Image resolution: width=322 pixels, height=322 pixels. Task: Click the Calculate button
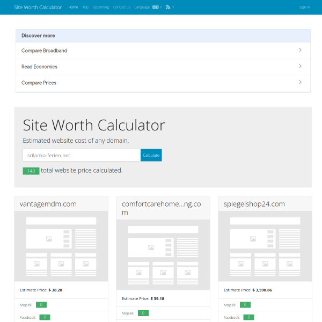coord(151,155)
